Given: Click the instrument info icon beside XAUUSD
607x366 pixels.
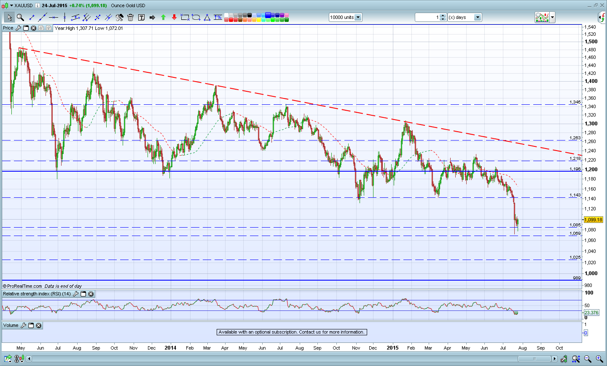Looking at the screenshot, I should click(x=37, y=5).
